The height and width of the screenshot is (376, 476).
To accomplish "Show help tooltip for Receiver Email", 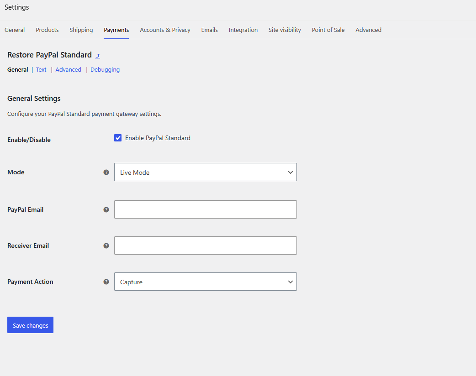I will [106, 245].
